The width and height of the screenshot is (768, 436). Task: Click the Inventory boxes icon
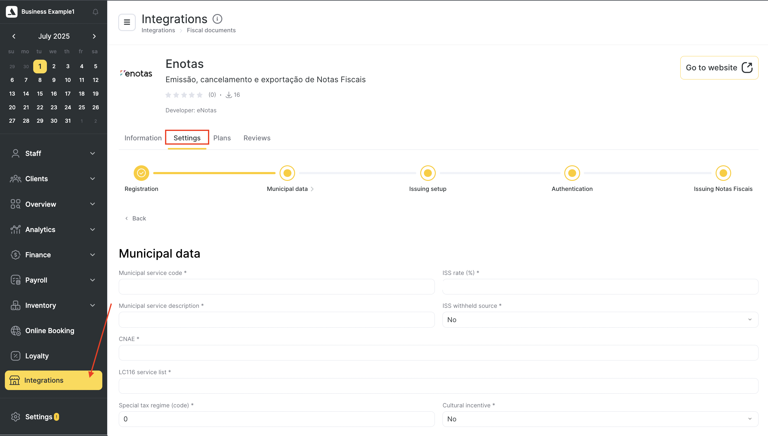point(15,305)
